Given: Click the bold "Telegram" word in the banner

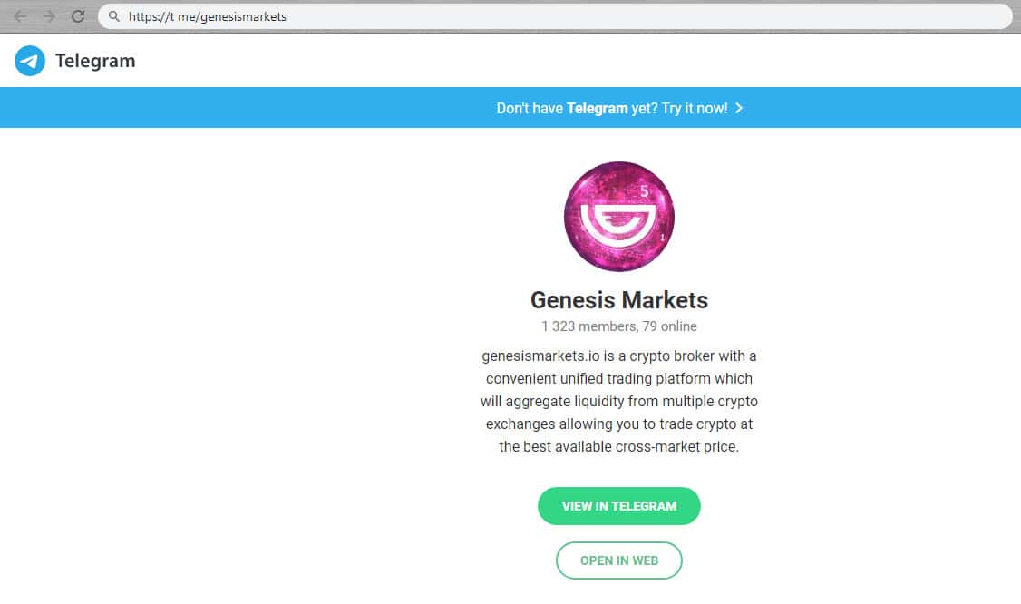Looking at the screenshot, I should point(597,108).
